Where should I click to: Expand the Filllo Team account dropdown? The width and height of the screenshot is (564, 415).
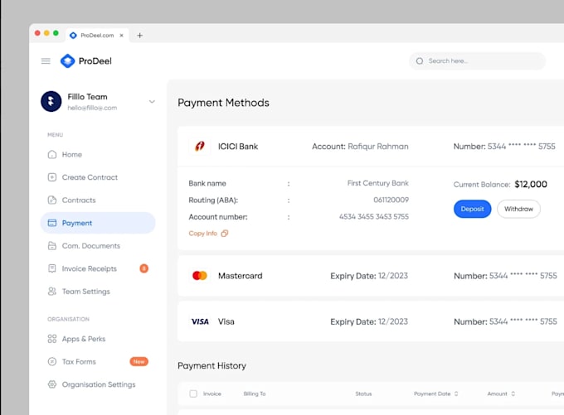[x=152, y=102]
